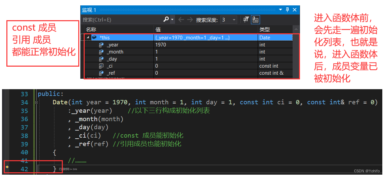Go to next search result arrow
The height and width of the screenshot is (176, 385).
click(x=190, y=20)
